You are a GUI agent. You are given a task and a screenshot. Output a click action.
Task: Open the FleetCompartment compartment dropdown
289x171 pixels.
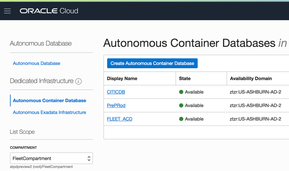click(51, 158)
